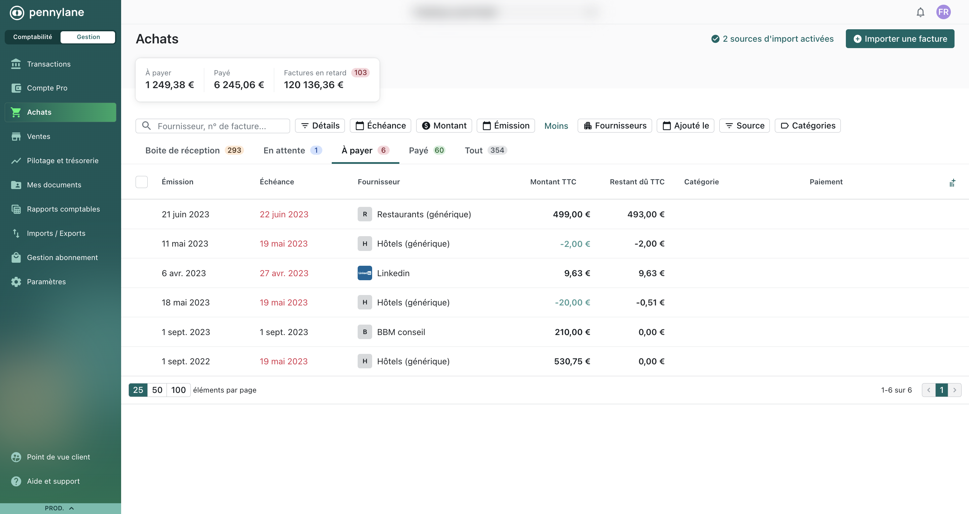Show 50 elements per page

[x=157, y=390]
